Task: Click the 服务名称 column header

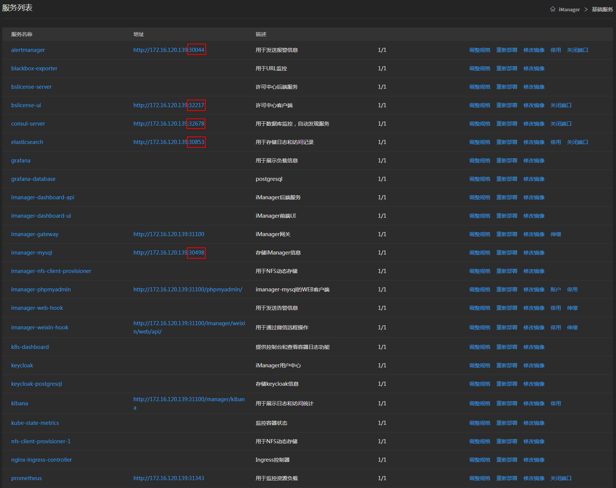Action: point(22,34)
